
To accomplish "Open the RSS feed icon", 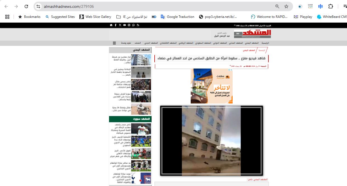I will coord(138,25).
